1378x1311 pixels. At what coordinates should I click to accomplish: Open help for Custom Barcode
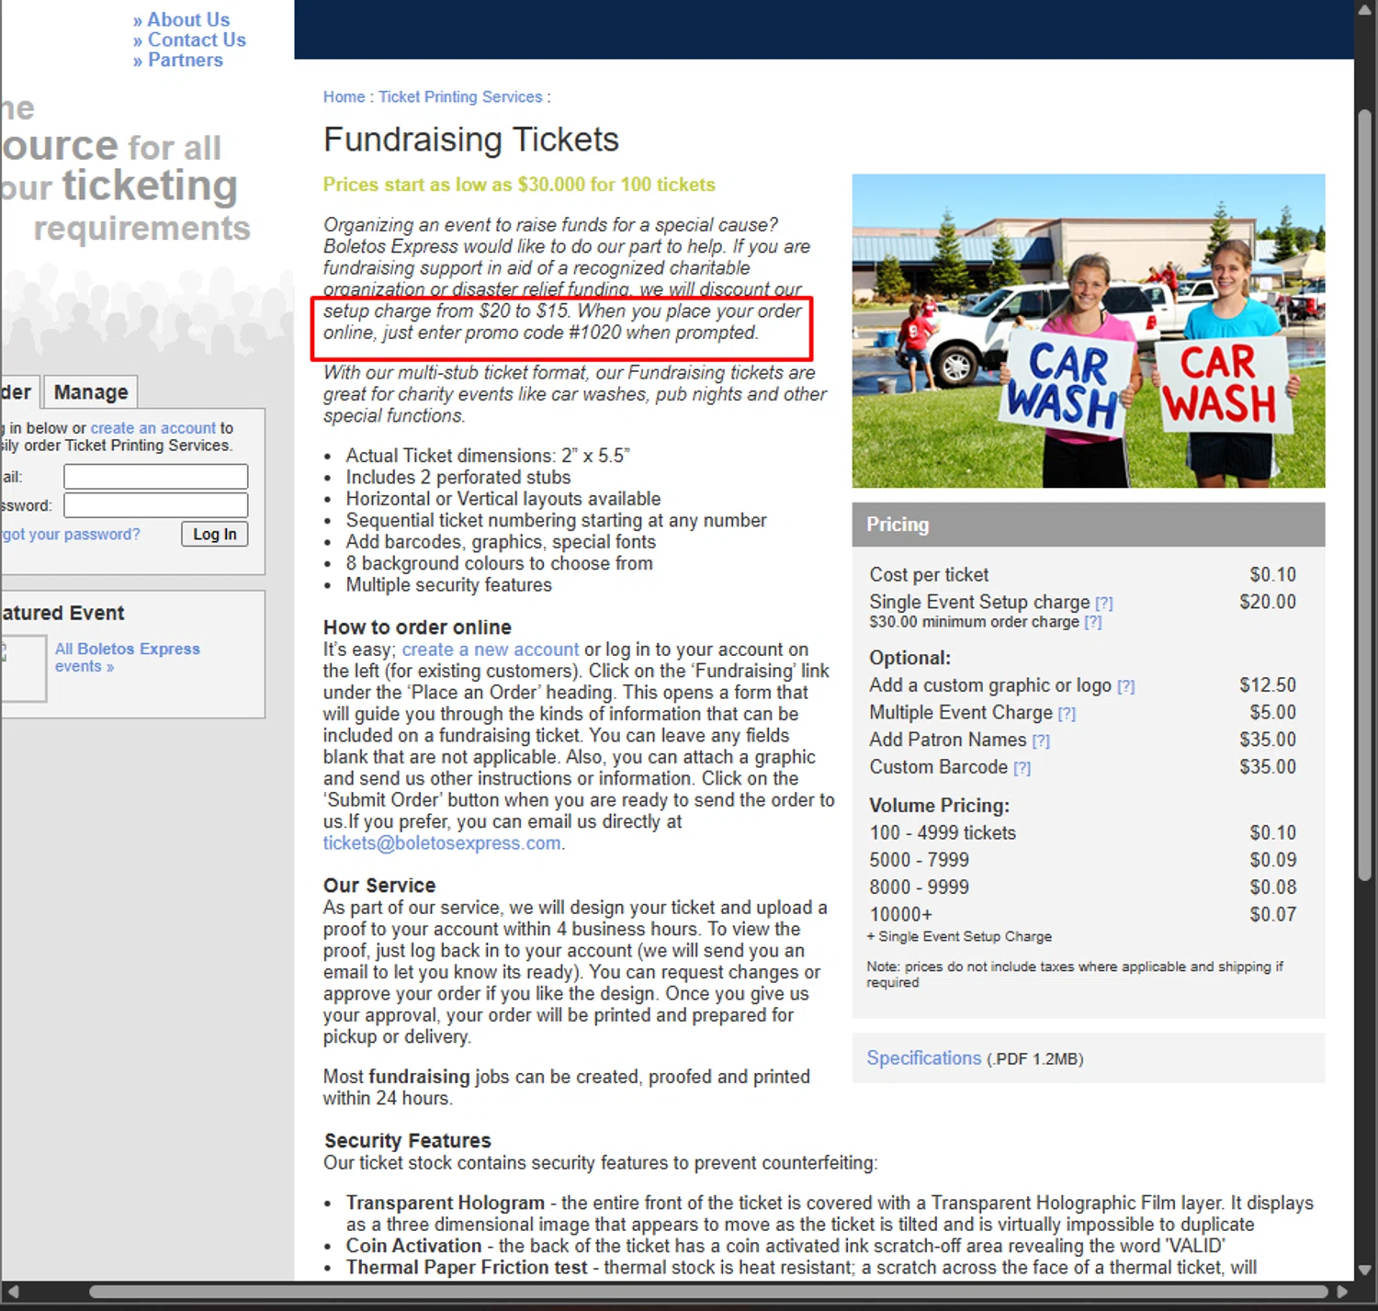point(1022,768)
